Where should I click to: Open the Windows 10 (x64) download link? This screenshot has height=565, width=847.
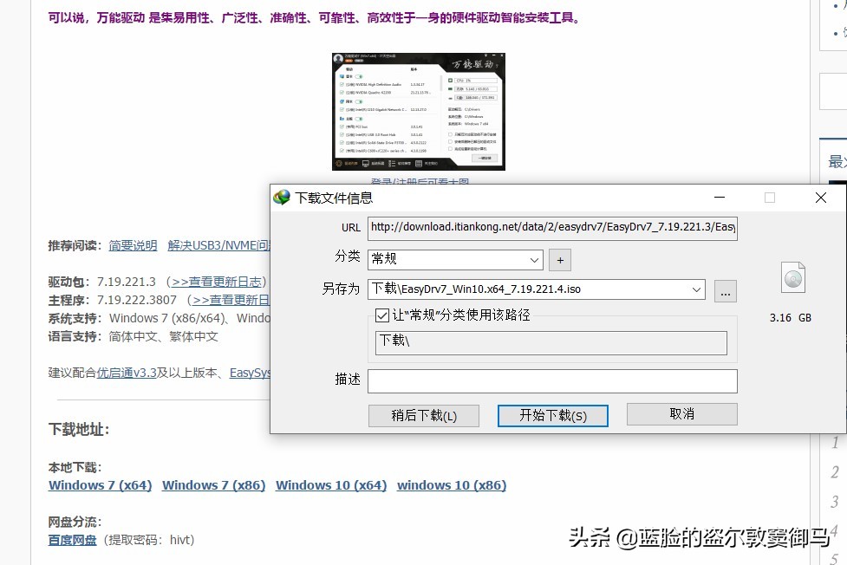tap(330, 485)
